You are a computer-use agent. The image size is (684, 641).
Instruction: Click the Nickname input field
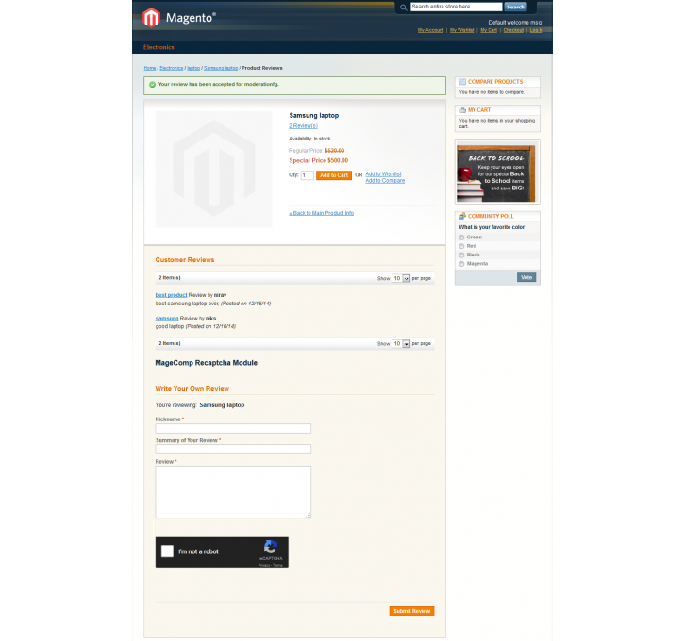click(x=233, y=428)
